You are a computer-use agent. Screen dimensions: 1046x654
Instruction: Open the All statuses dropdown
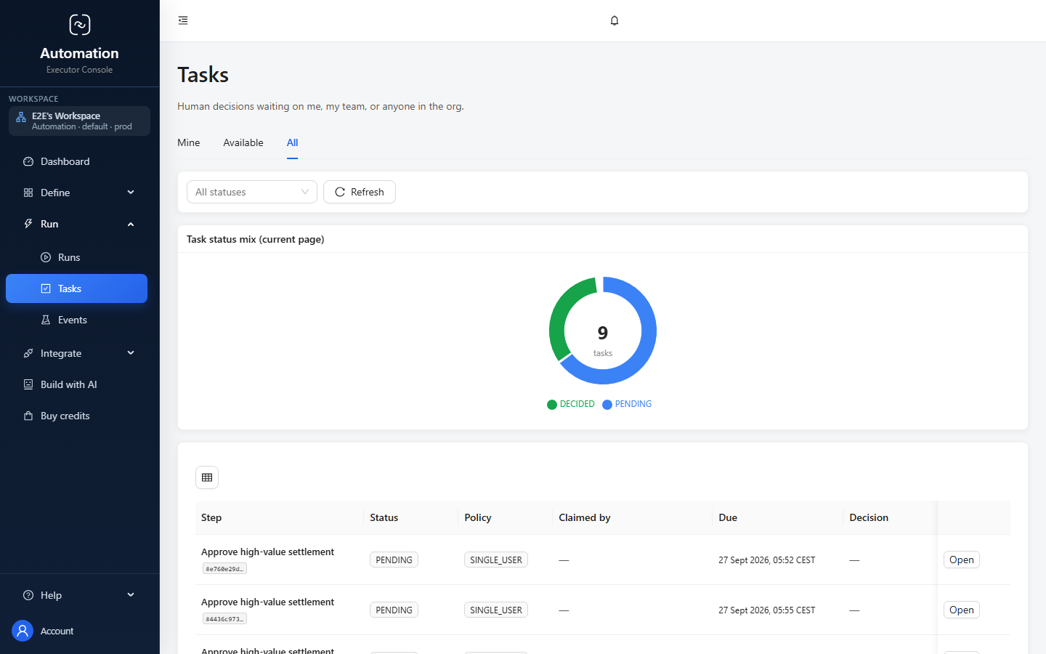pyautogui.click(x=252, y=192)
